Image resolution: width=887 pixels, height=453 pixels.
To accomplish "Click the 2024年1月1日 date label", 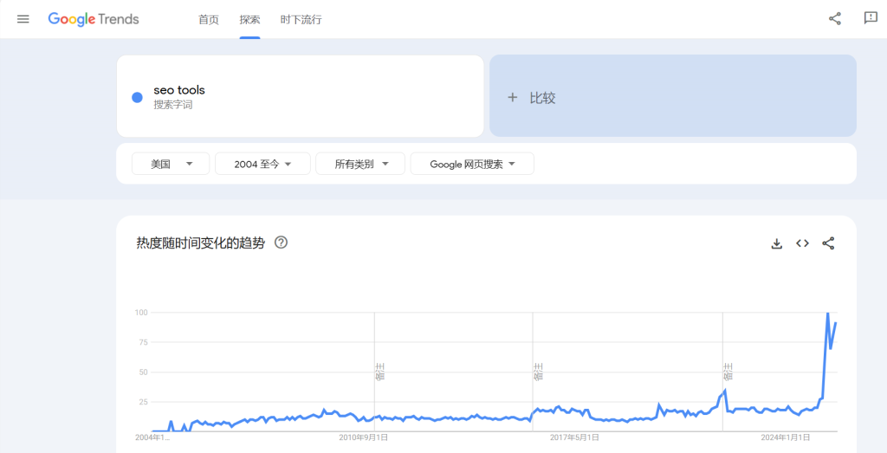I will tap(785, 437).
